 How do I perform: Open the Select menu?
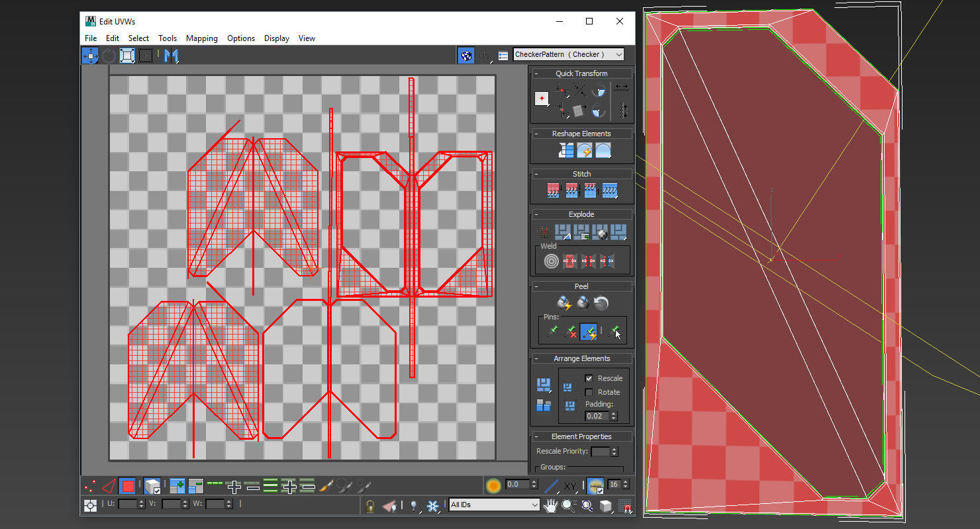pyautogui.click(x=138, y=38)
